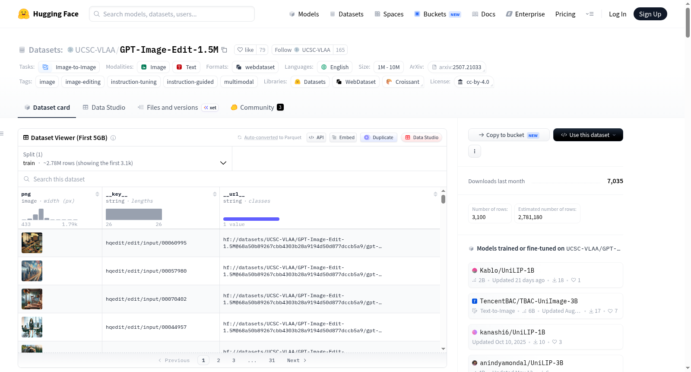Click the Hugging Face logo

coord(48,14)
